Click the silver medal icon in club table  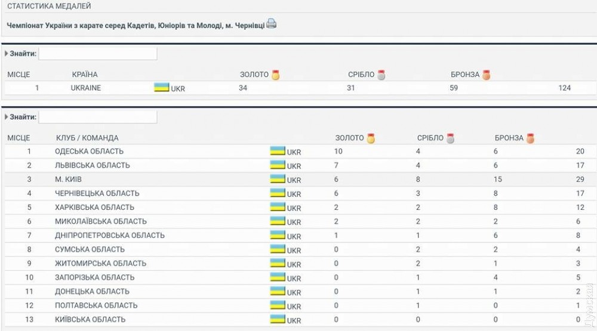click(x=450, y=138)
